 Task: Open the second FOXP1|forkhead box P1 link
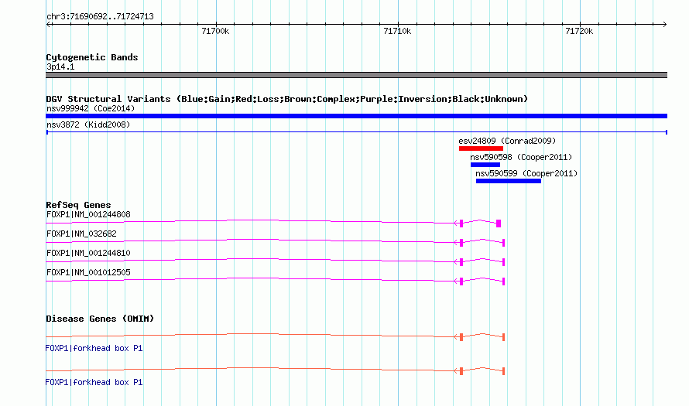coord(94,382)
